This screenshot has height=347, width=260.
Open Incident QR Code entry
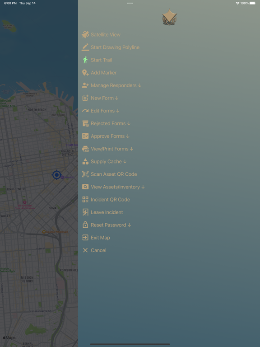tap(110, 200)
